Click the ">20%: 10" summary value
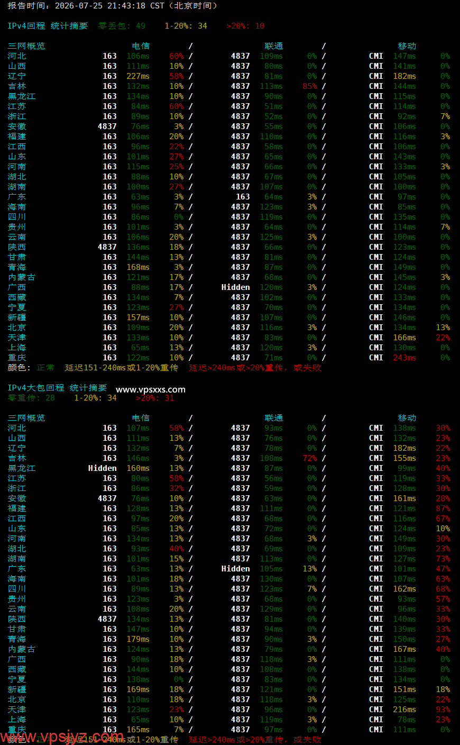Viewport: 460px width, 745px height. tap(245, 26)
